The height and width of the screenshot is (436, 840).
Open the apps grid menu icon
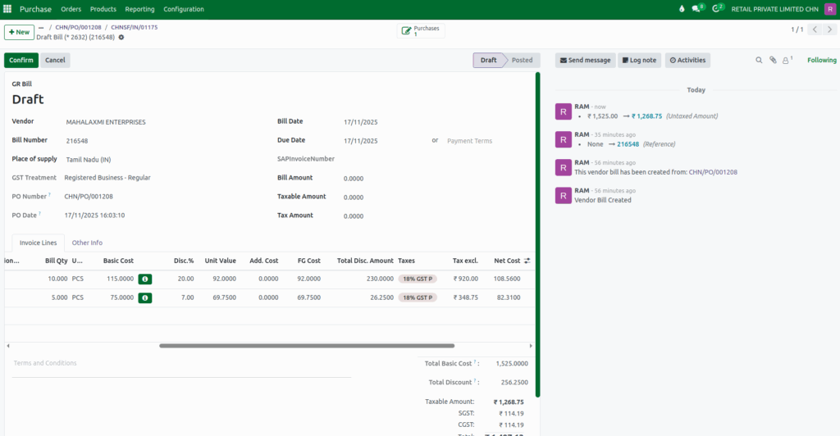7,8
